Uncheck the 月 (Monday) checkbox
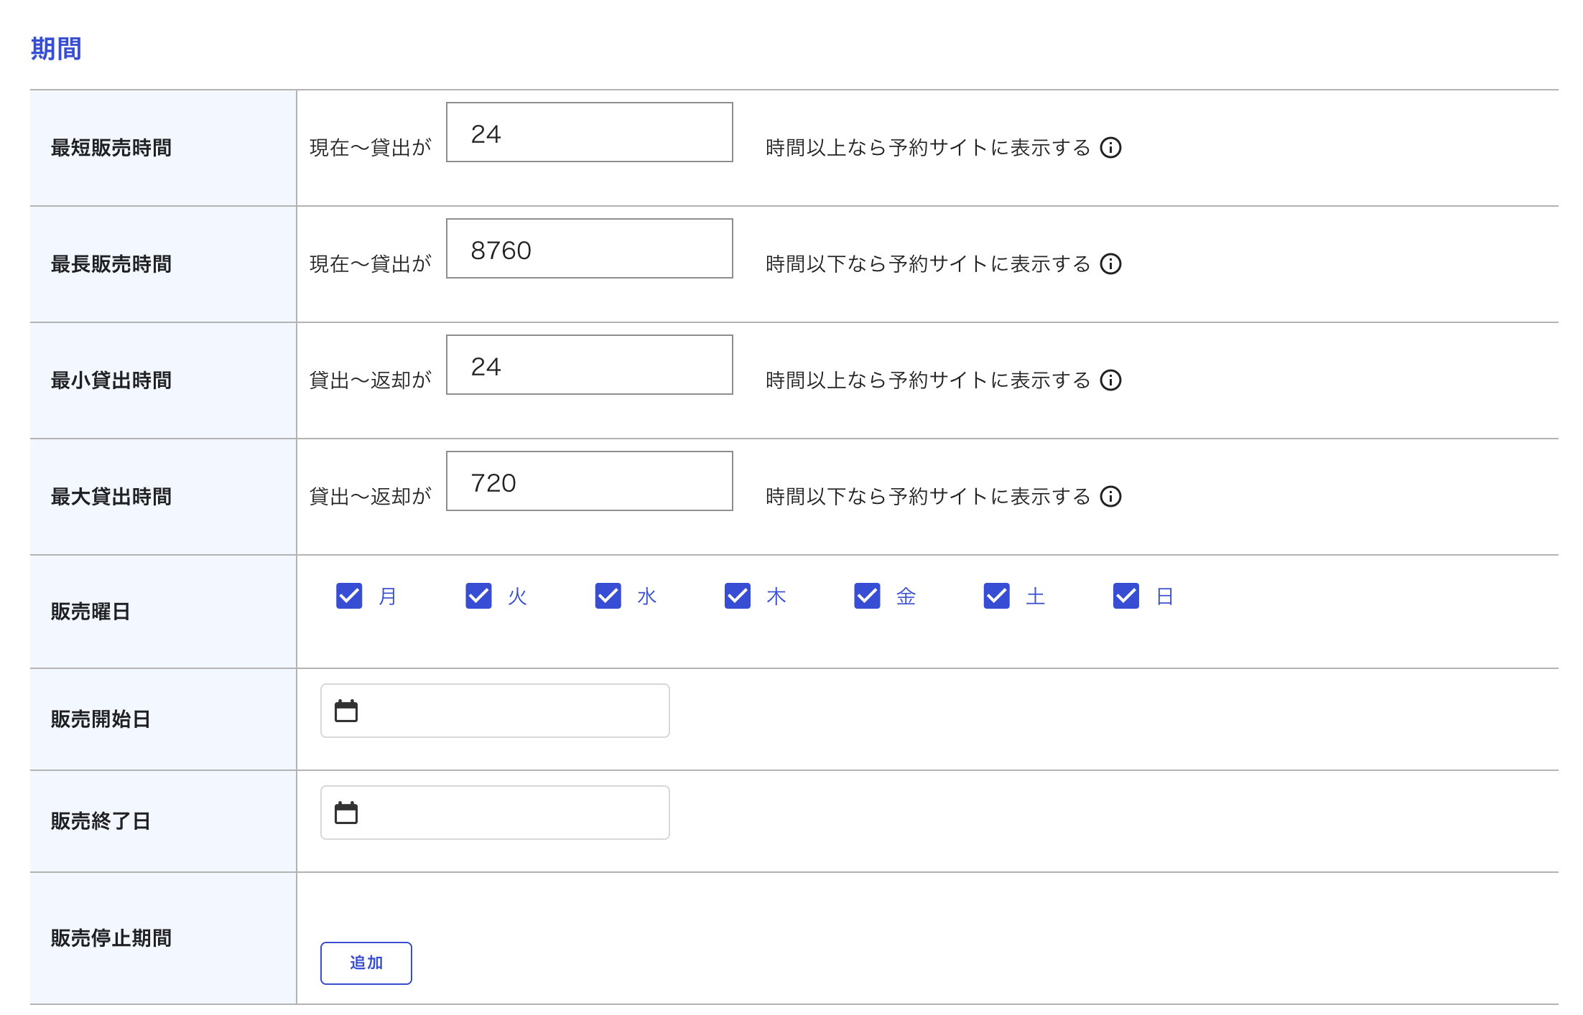The image size is (1583, 1015). pos(349,596)
